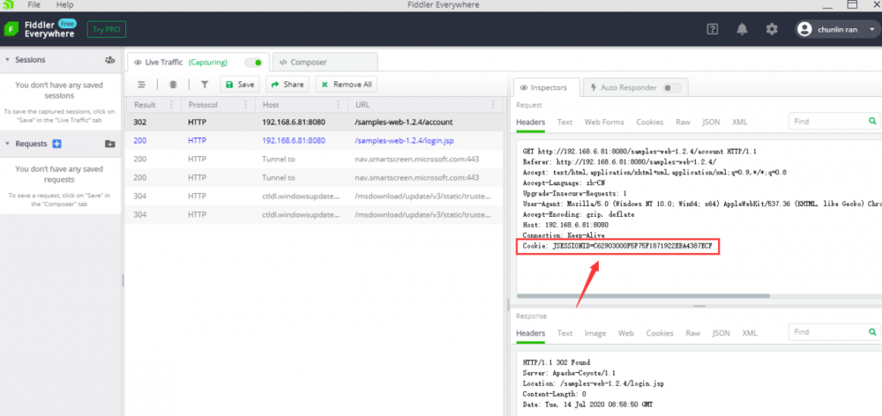Click the Fiddler Everywhere logo icon
Viewport: 882px width, 416px height.
[11, 29]
